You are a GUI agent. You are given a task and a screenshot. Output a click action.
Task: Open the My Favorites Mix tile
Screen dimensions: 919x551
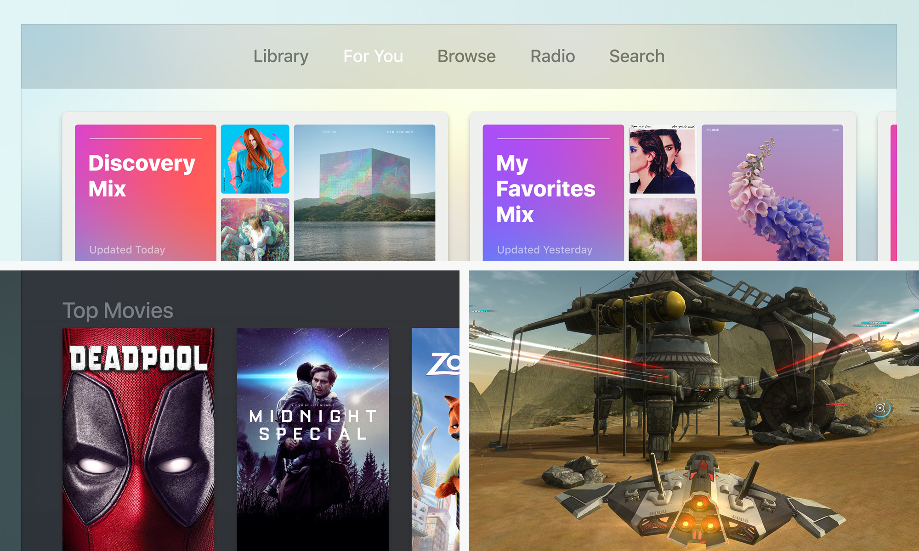point(553,193)
